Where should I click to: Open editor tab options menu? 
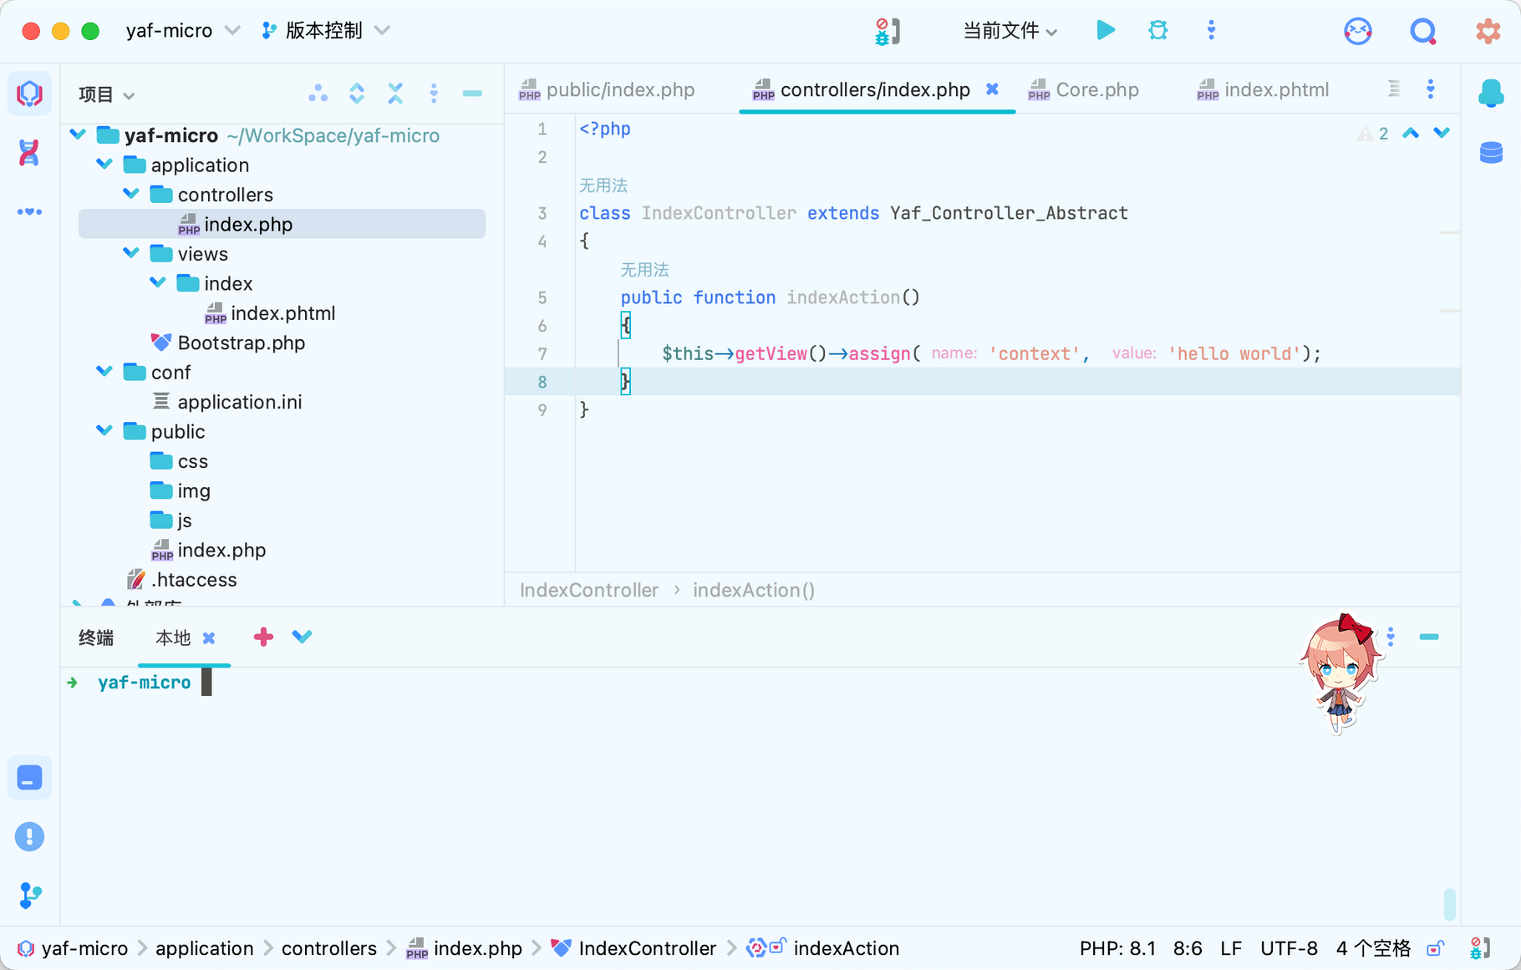click(x=1431, y=89)
